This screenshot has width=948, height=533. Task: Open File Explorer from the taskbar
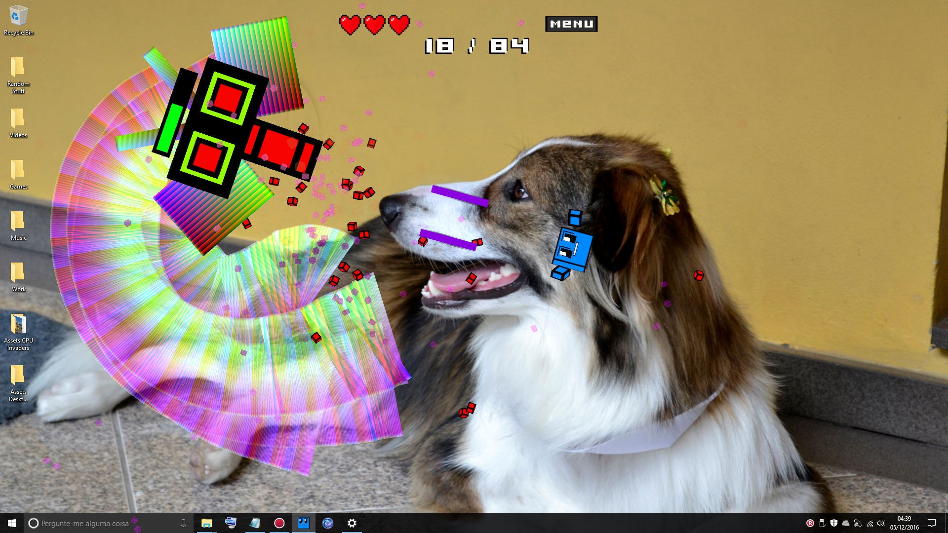pyautogui.click(x=207, y=523)
